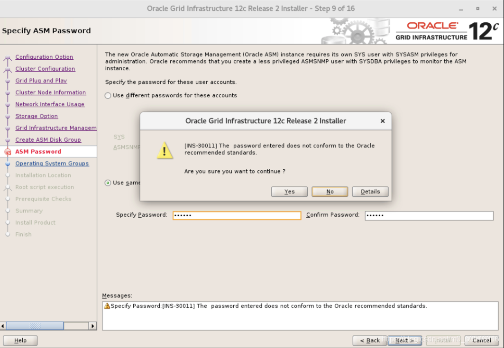The width and height of the screenshot is (504, 348).
Task: Go to Configuration Option step
Action: [45, 57]
